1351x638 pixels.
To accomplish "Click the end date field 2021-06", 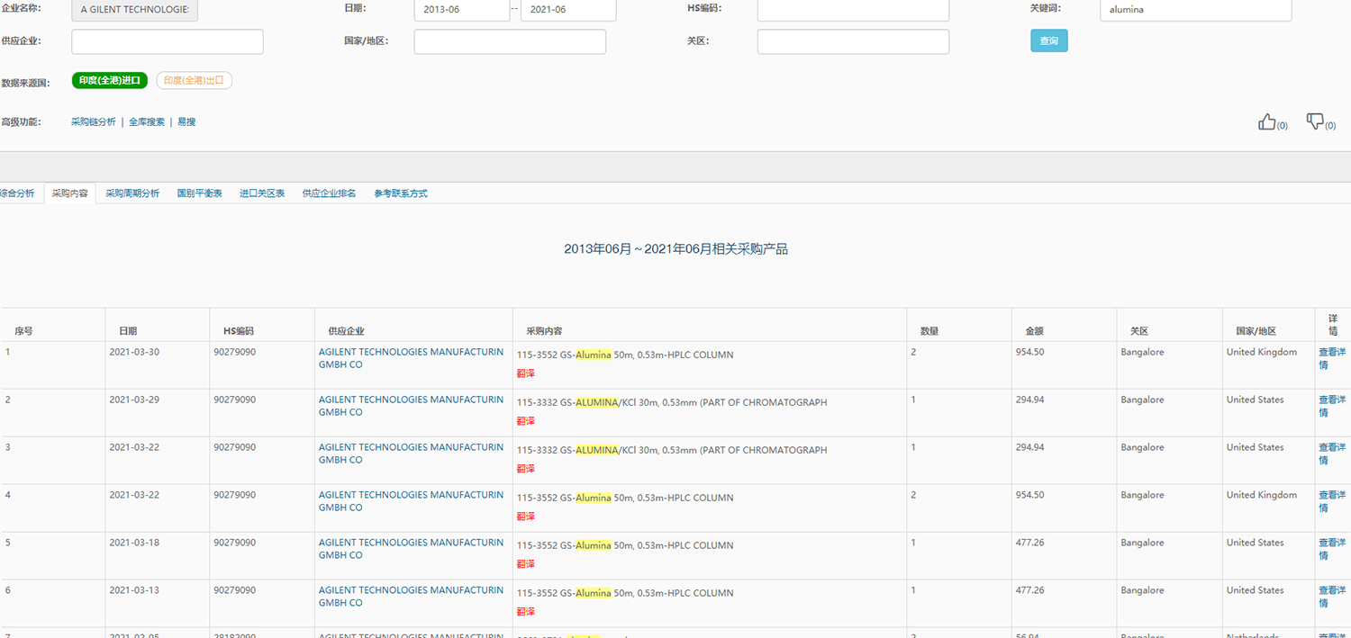I will point(568,10).
